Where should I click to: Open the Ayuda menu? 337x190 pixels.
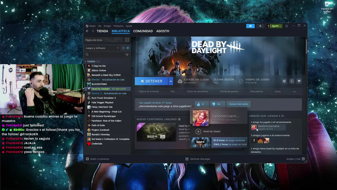pyautogui.click(x=129, y=26)
